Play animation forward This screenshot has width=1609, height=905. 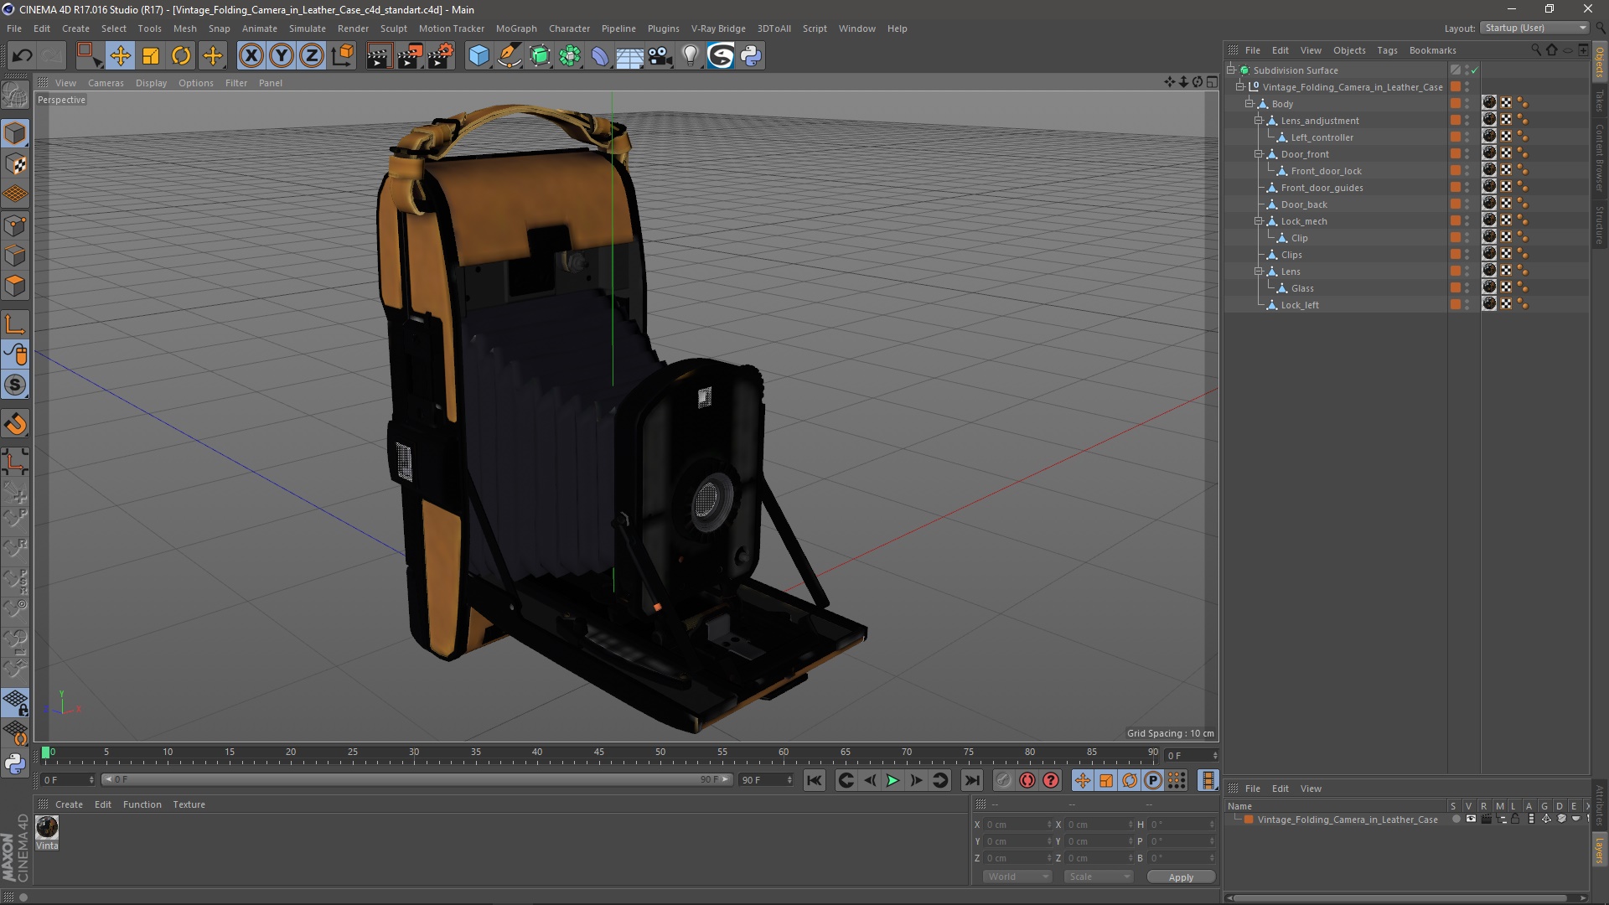coord(892,781)
